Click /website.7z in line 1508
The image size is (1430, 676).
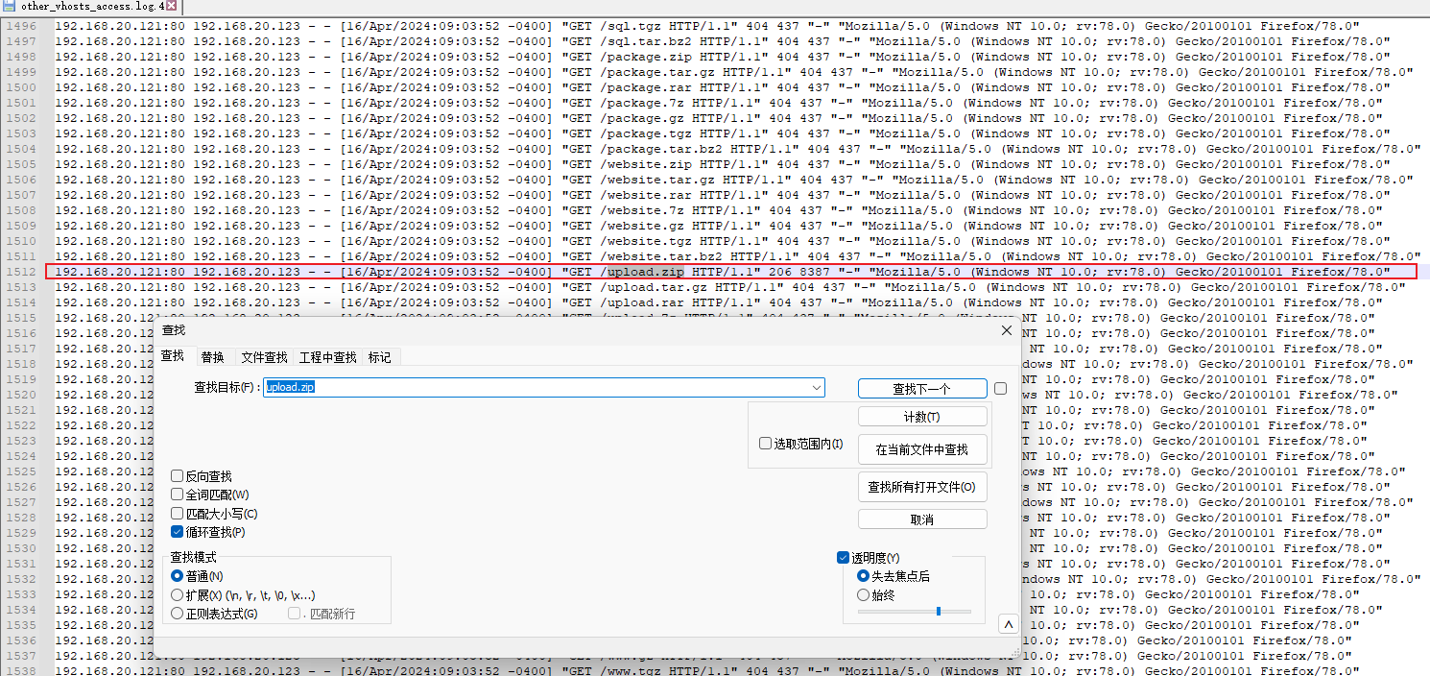click(x=642, y=210)
